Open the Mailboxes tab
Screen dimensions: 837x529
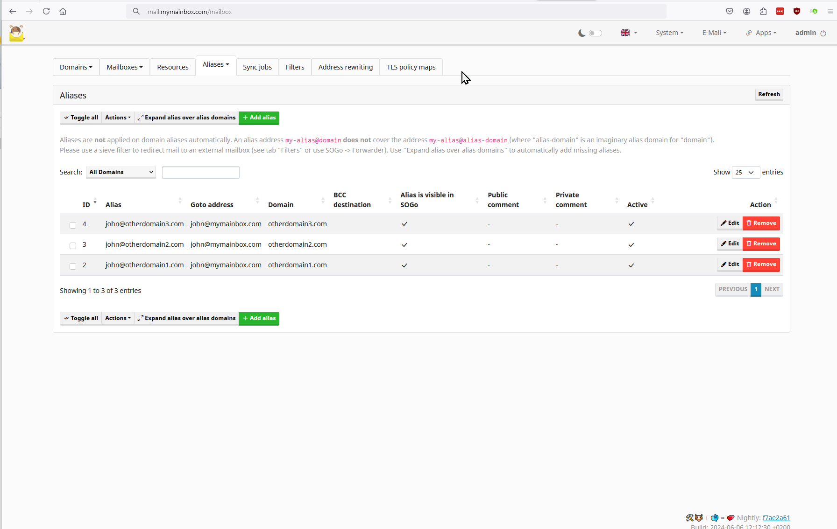point(125,67)
